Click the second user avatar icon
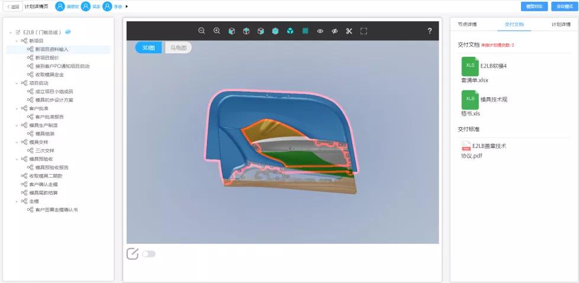This screenshot has width=579, height=283. click(x=86, y=7)
